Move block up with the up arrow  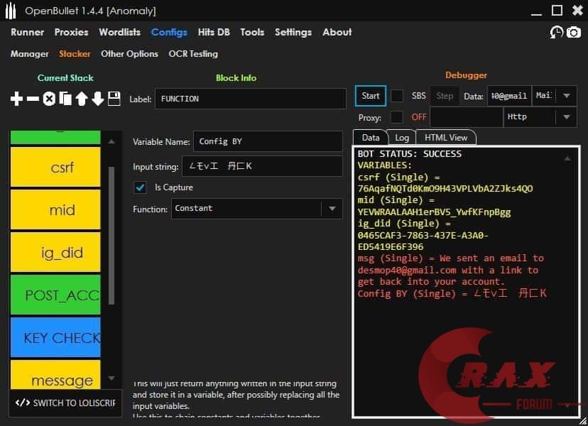pos(82,99)
